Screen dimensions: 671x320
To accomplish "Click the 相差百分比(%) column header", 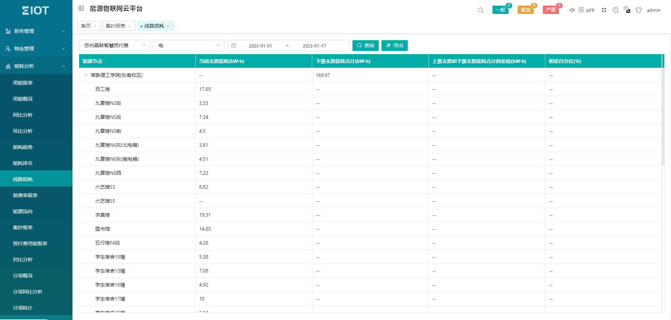I will click(603, 61).
